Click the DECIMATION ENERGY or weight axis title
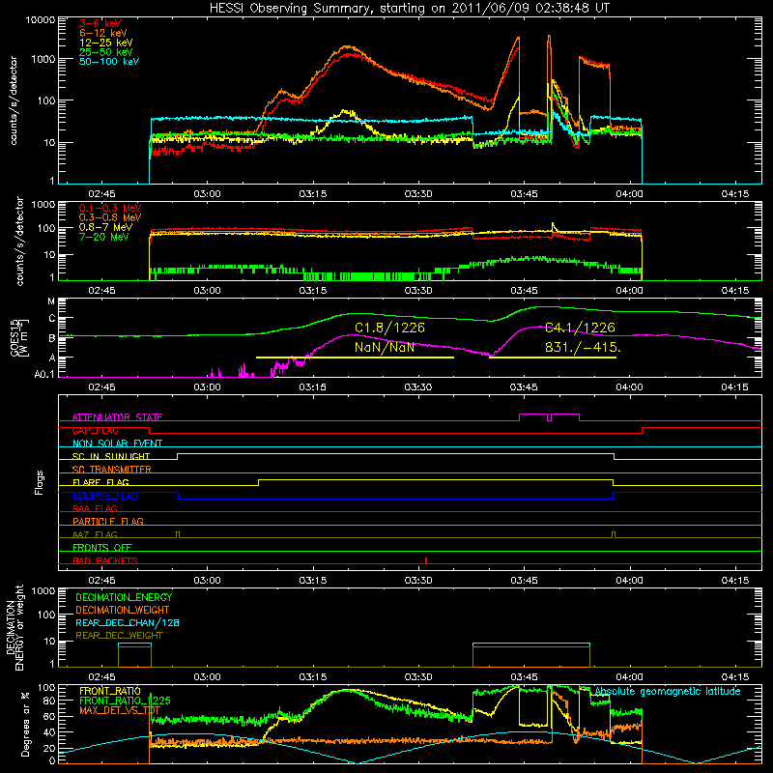 pyautogui.click(x=14, y=627)
